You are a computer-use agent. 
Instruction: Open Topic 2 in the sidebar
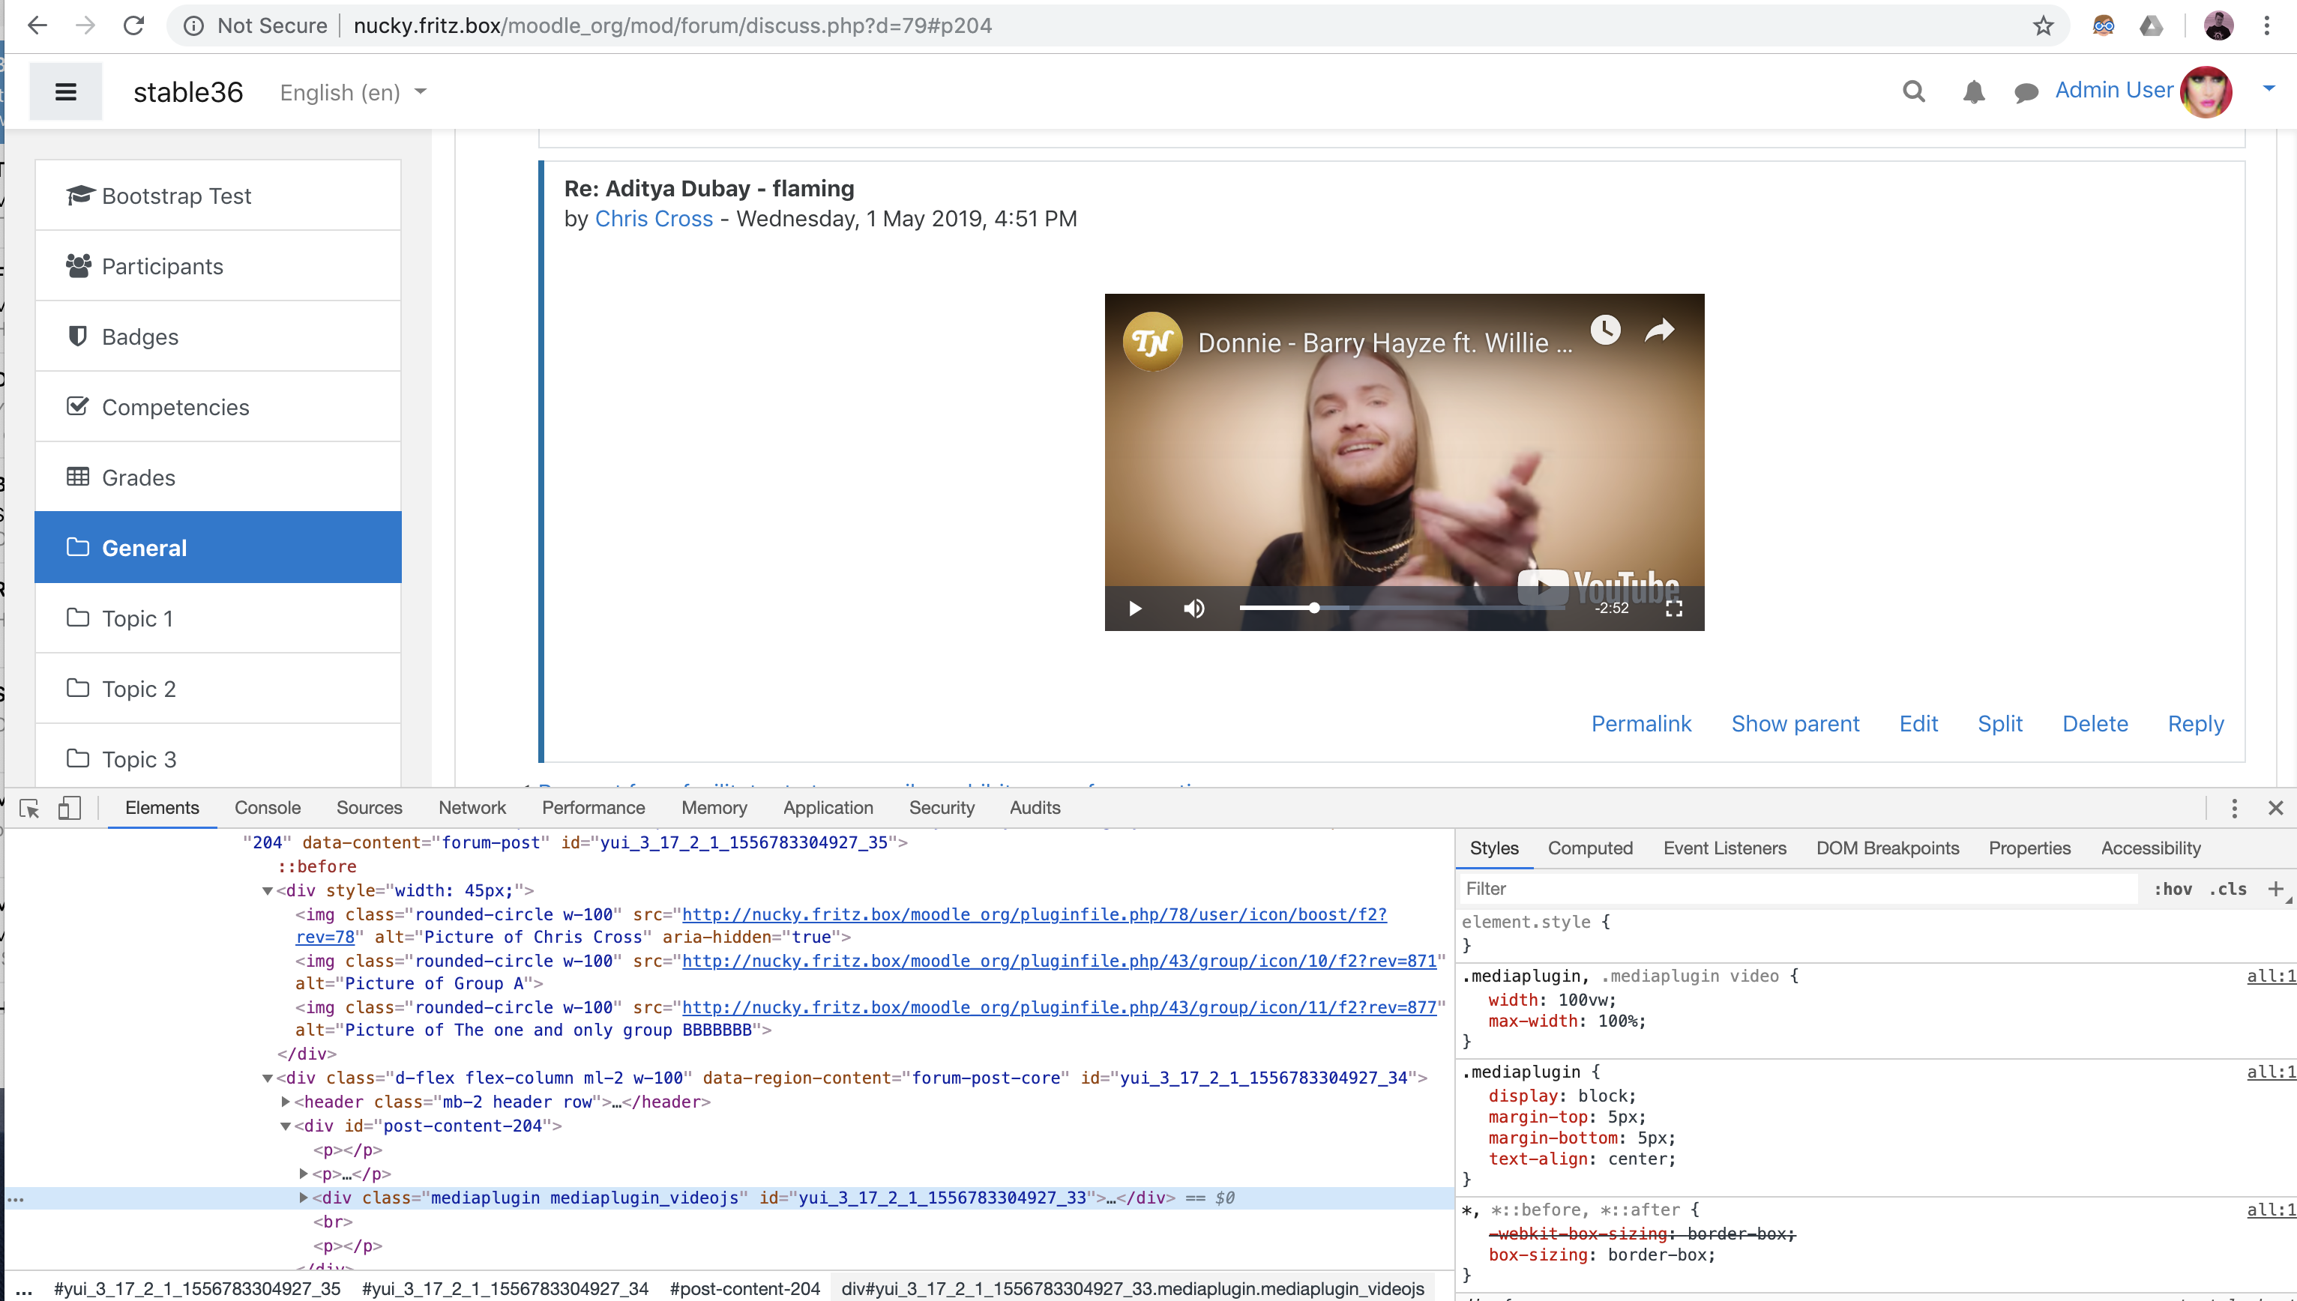[x=218, y=689]
